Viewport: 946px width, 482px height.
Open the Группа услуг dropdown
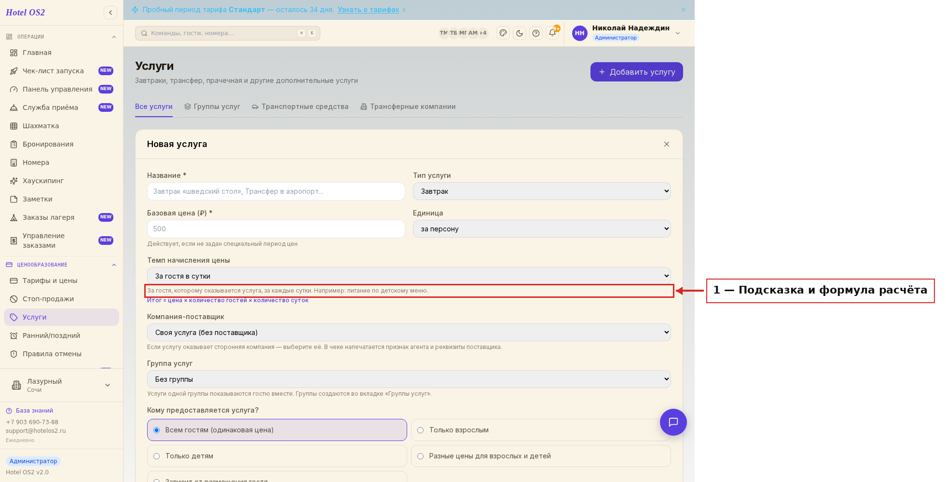(x=409, y=379)
